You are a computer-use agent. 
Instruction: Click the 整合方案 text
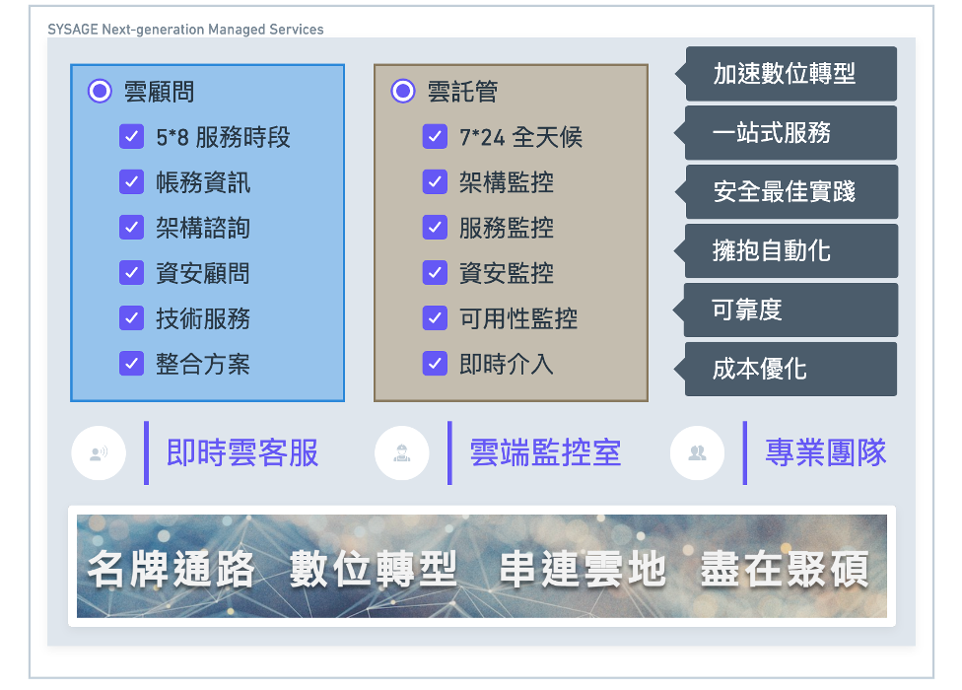click(203, 365)
